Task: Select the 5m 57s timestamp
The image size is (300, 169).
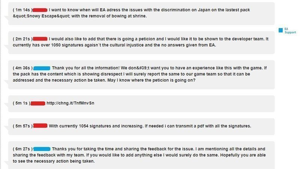Action: (x=22, y=125)
